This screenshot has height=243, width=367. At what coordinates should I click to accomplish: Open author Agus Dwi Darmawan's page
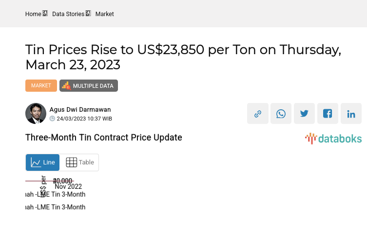point(80,109)
